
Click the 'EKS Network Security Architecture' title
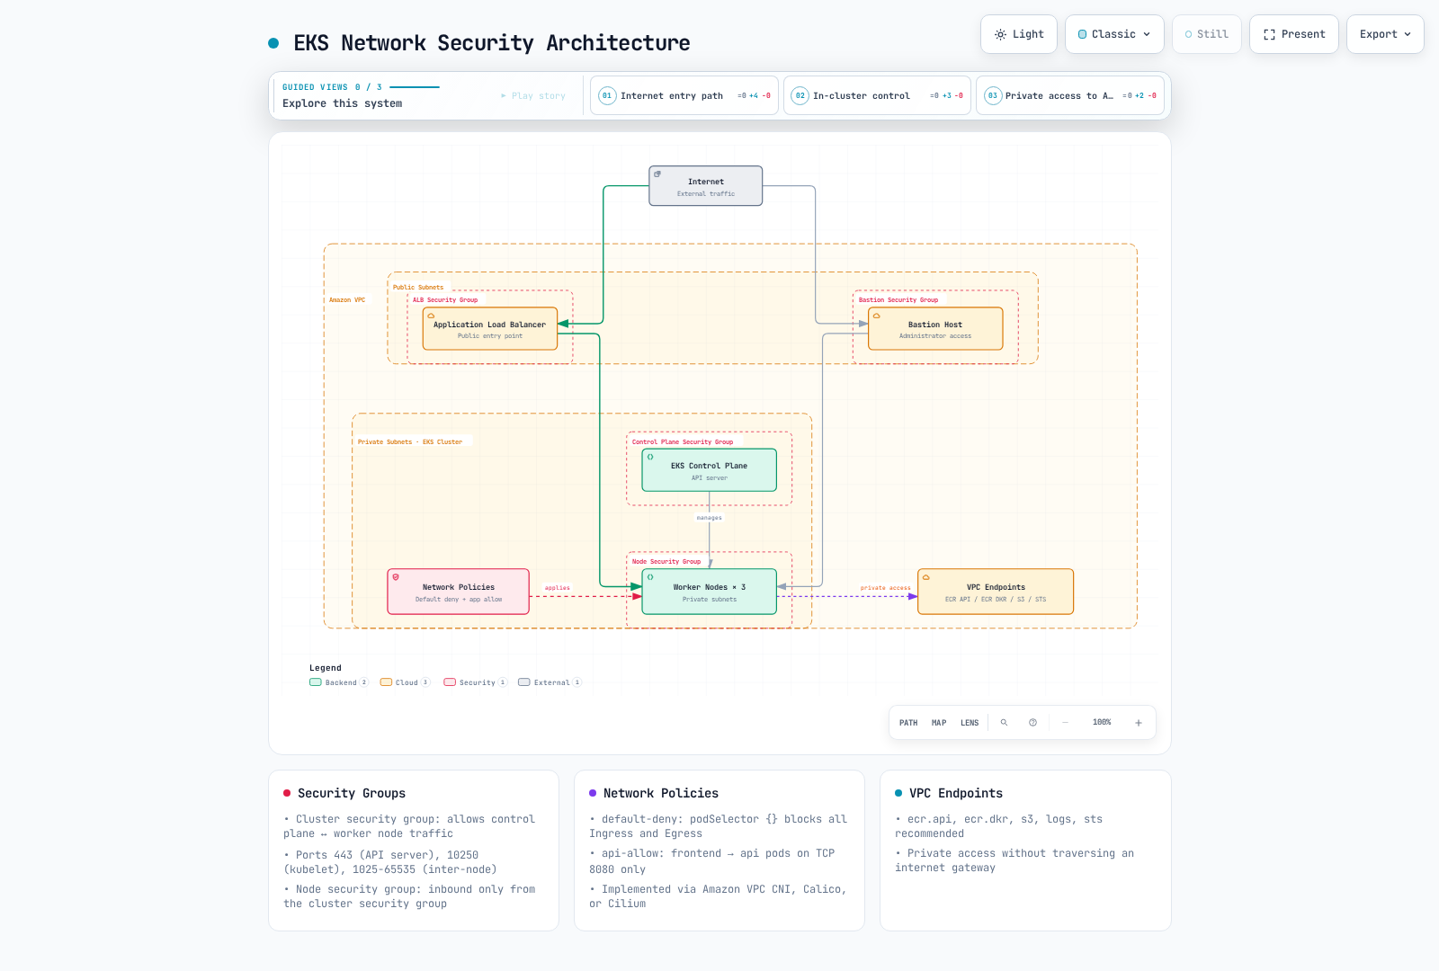[x=492, y=43]
